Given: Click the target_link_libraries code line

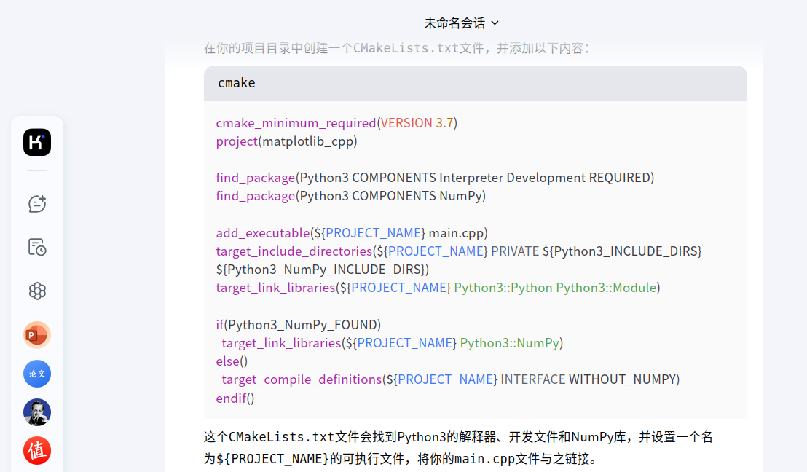Looking at the screenshot, I should pyautogui.click(x=437, y=287).
